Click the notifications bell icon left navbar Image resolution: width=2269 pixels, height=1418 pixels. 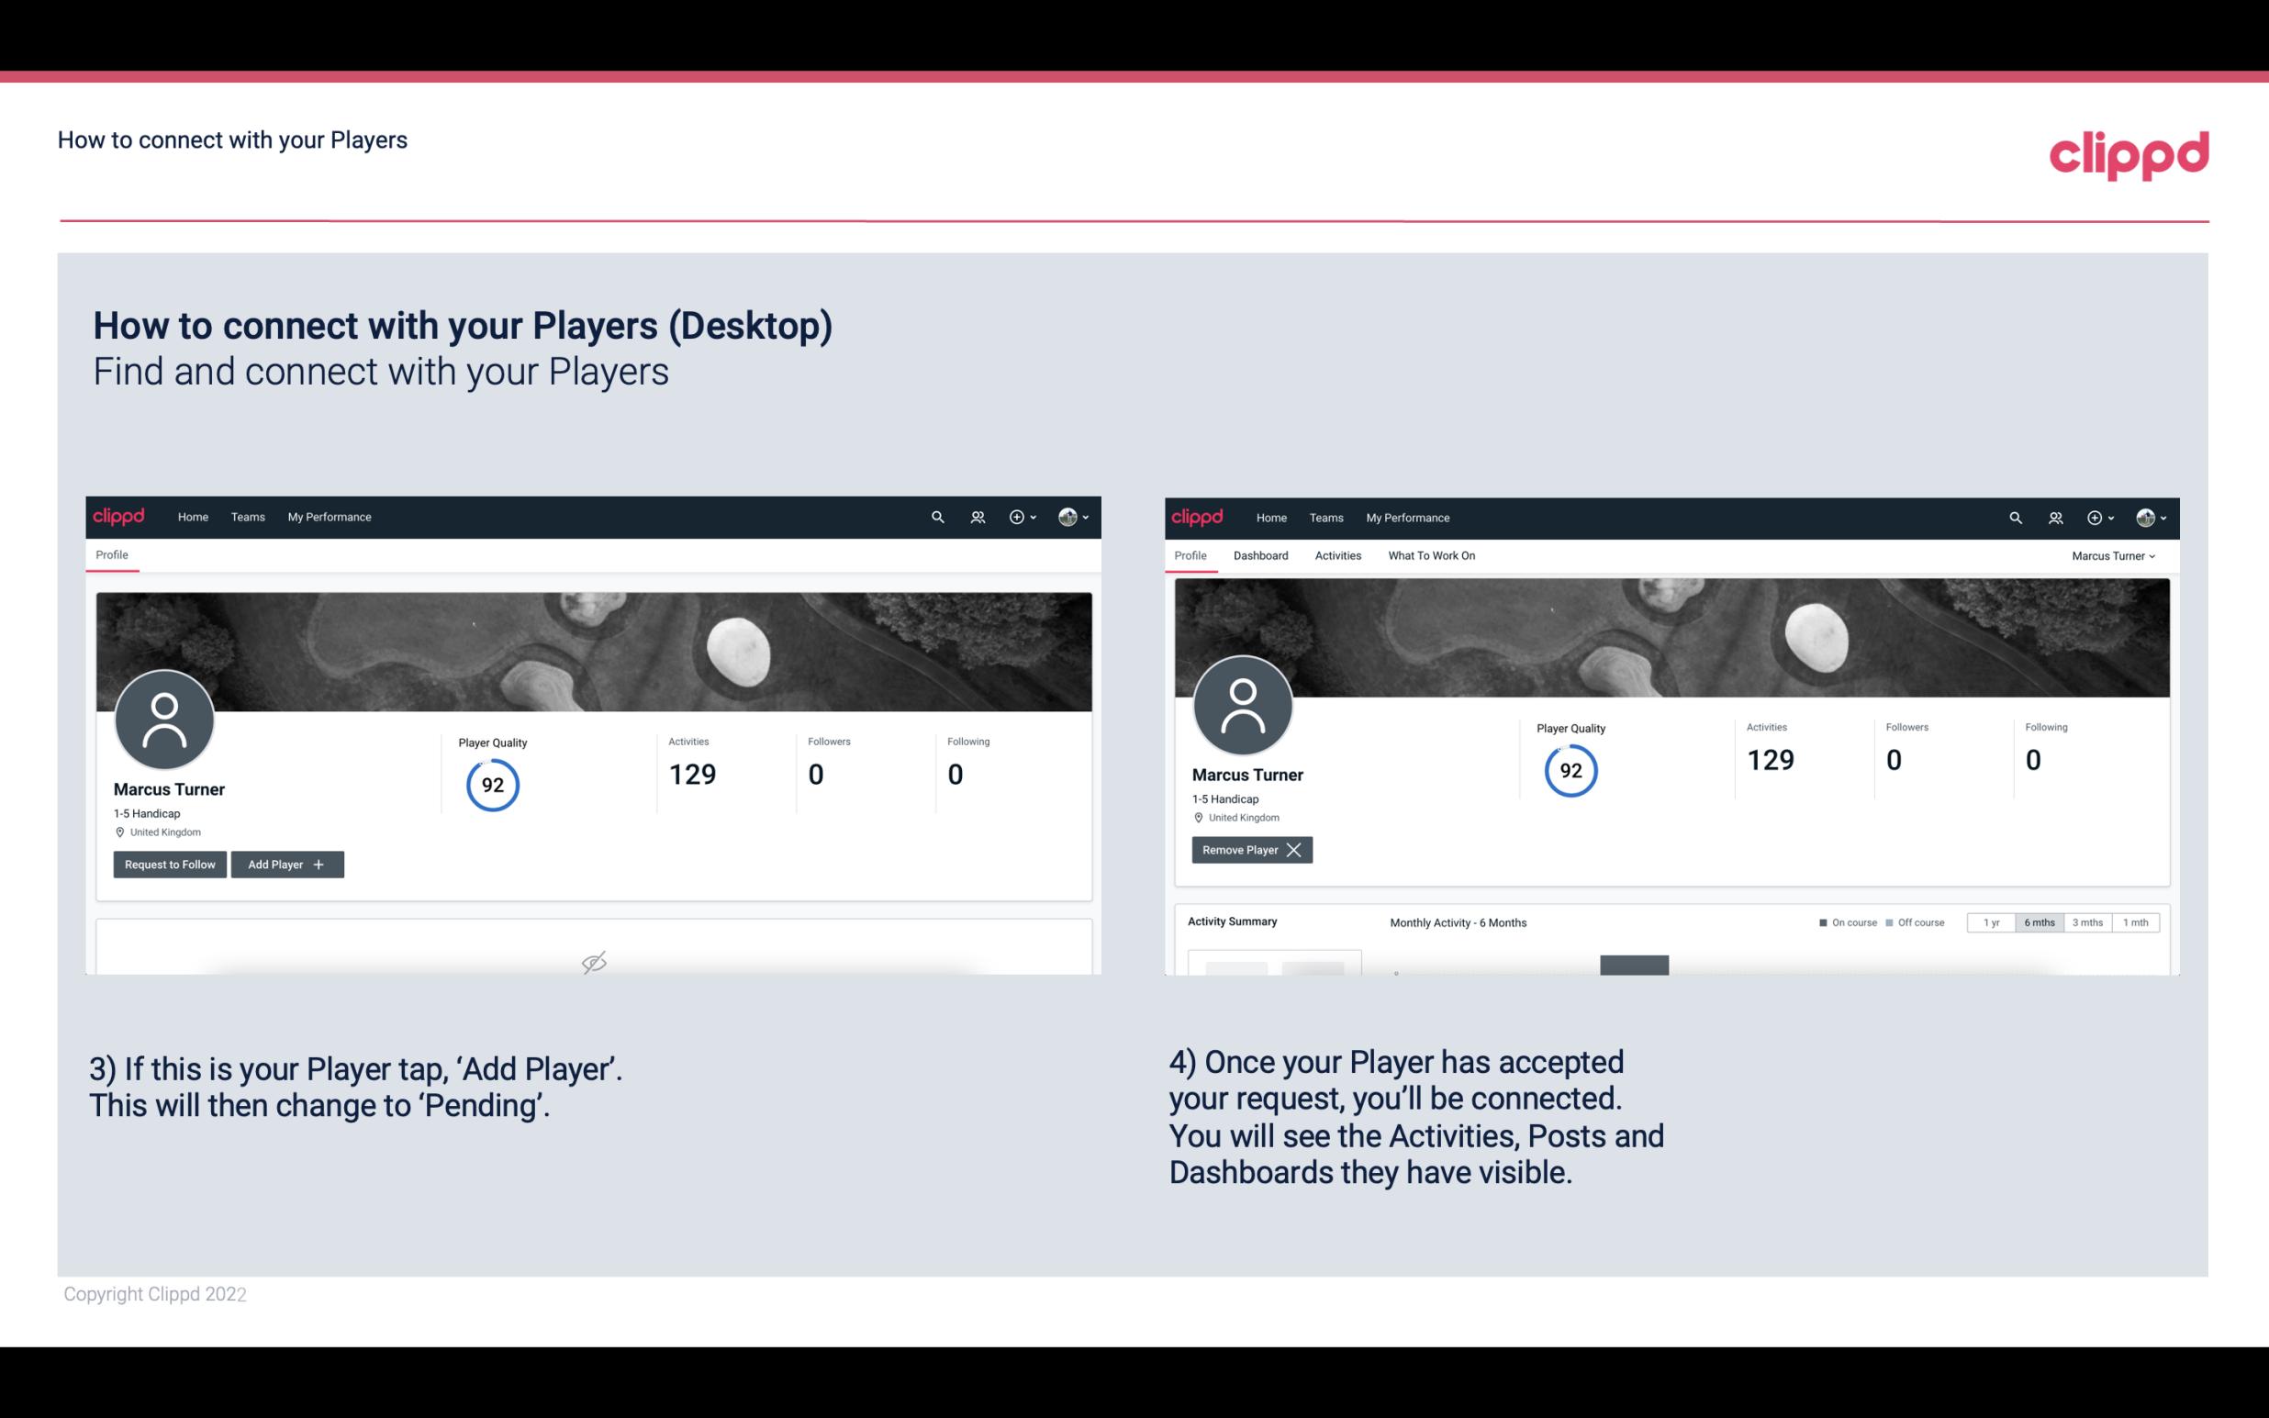975,516
